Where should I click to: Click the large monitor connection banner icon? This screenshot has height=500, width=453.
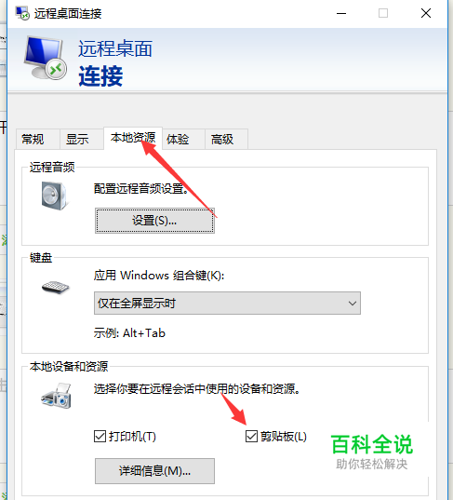pyautogui.click(x=46, y=58)
